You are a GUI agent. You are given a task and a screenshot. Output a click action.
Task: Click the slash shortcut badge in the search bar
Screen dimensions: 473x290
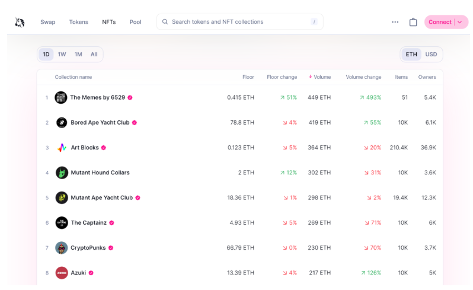point(314,22)
